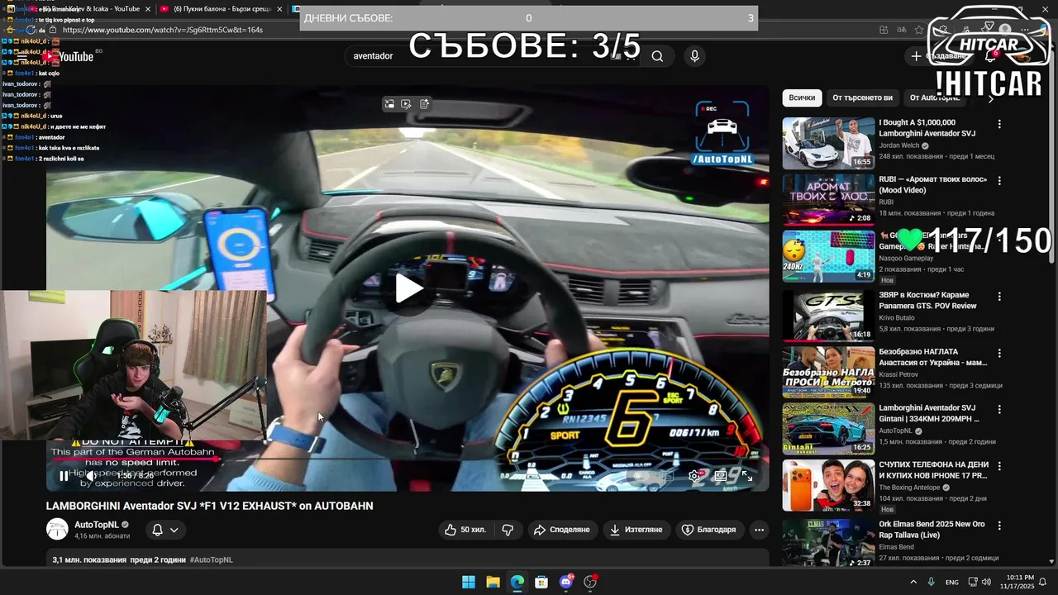1058x595 pixels.
Task: Click the Споделяне share button
Action: [561, 530]
